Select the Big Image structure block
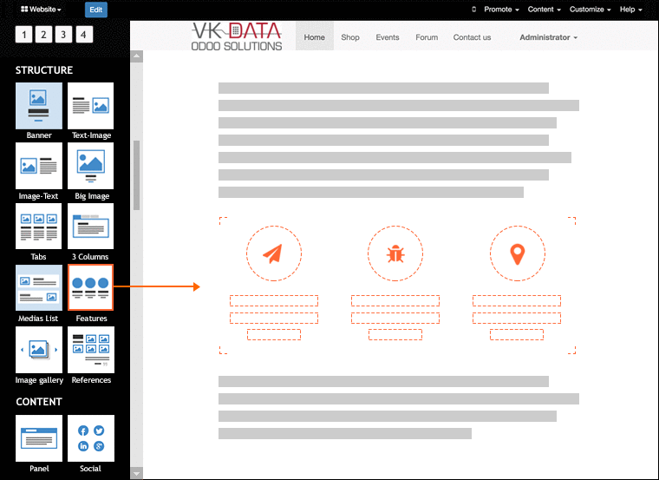 (90, 166)
